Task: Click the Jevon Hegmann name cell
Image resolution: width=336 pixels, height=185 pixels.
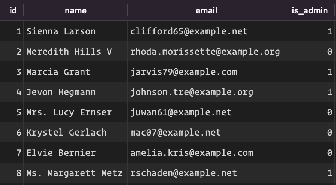Action: point(75,92)
